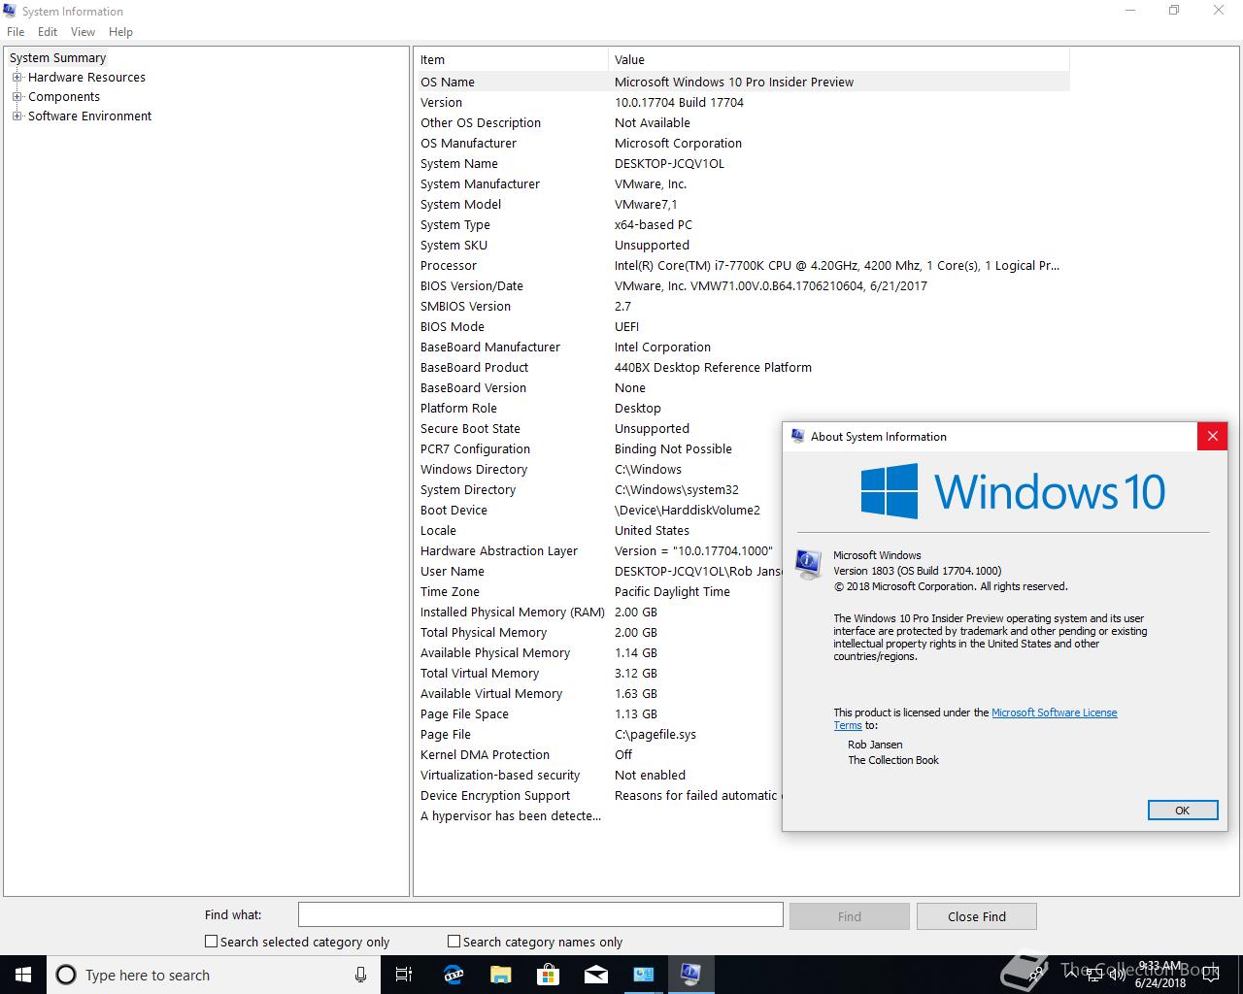Open the volume control in system tray

coord(1116,975)
